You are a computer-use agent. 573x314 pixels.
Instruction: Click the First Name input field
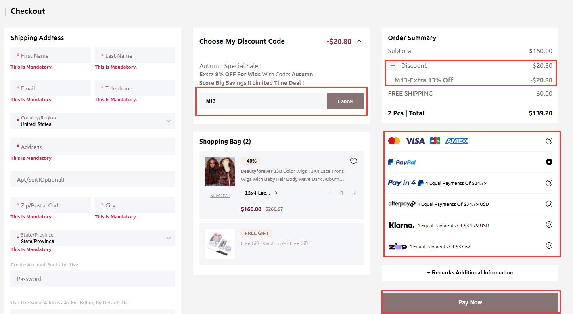click(x=50, y=56)
